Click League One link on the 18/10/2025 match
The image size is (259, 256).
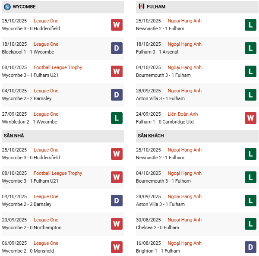pos(46,44)
